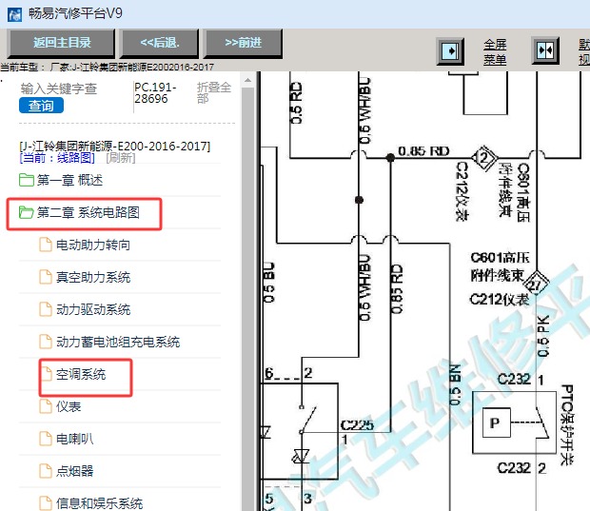Click the 返回主目录 button

[x=62, y=43]
